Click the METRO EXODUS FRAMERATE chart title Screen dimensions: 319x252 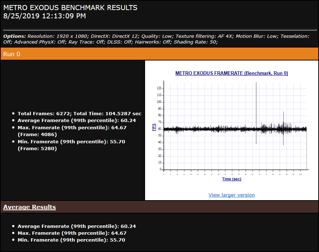[x=232, y=73]
